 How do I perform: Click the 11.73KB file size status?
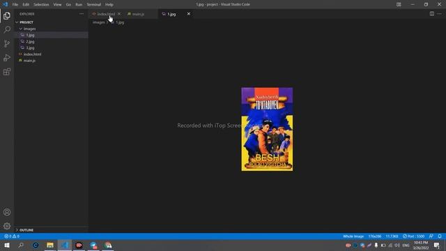click(x=392, y=236)
